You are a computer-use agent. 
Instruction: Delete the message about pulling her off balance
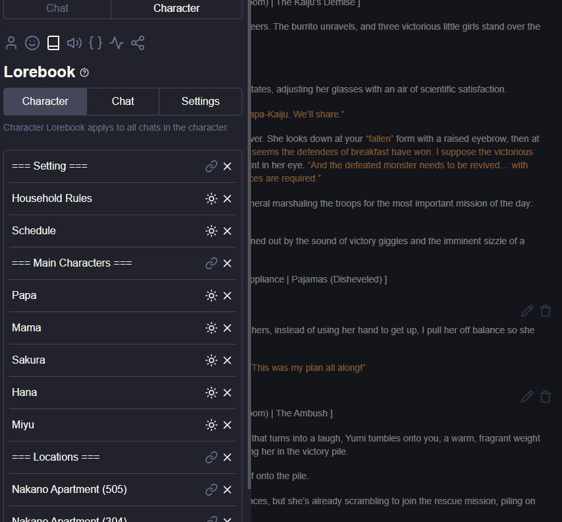[546, 311]
